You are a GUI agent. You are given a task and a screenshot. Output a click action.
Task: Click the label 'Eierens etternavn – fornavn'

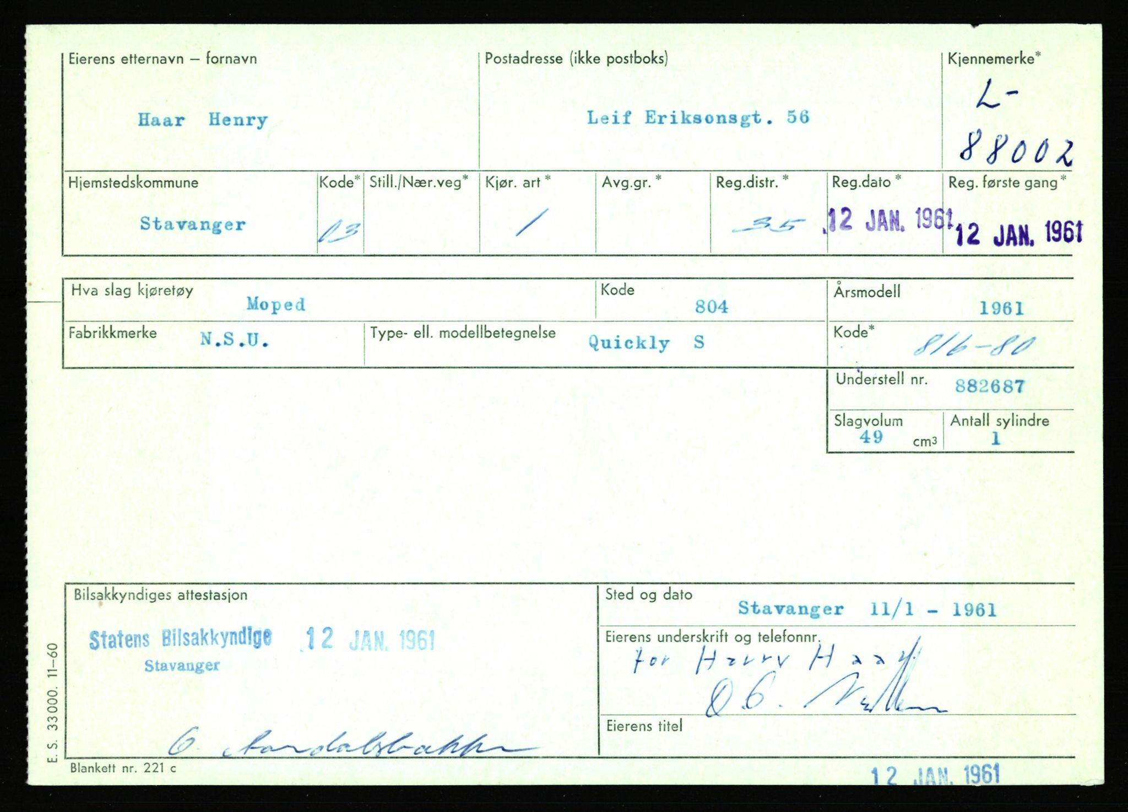point(162,59)
